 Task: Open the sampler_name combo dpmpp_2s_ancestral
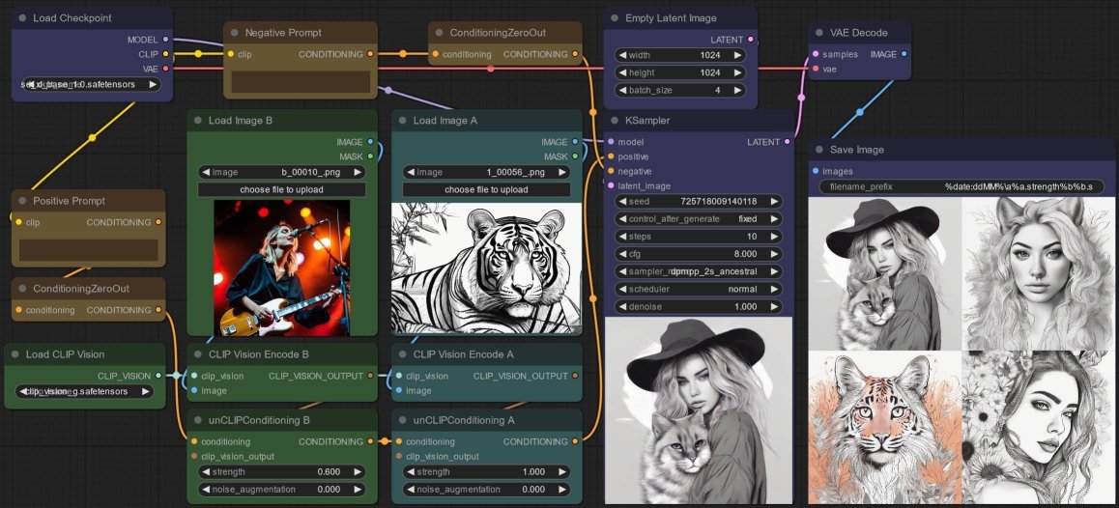tap(698, 271)
